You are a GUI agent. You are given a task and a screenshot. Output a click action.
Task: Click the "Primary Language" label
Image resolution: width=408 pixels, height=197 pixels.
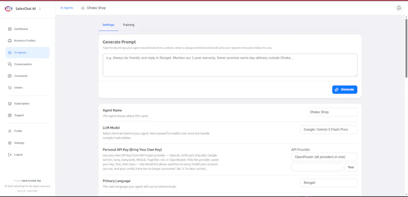(117, 181)
